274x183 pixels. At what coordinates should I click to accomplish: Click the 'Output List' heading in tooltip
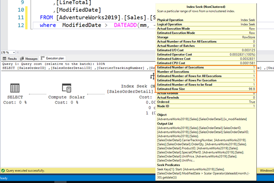tap(165, 124)
